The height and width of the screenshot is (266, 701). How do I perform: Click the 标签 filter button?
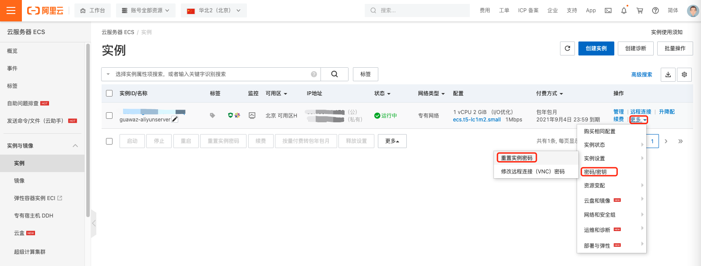point(366,74)
